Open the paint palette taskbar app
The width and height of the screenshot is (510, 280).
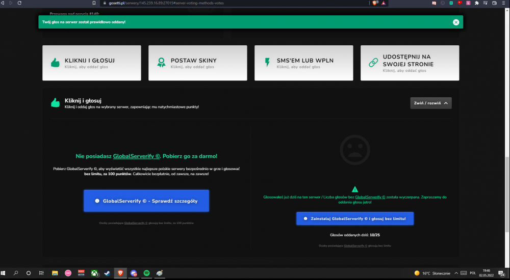click(159, 273)
